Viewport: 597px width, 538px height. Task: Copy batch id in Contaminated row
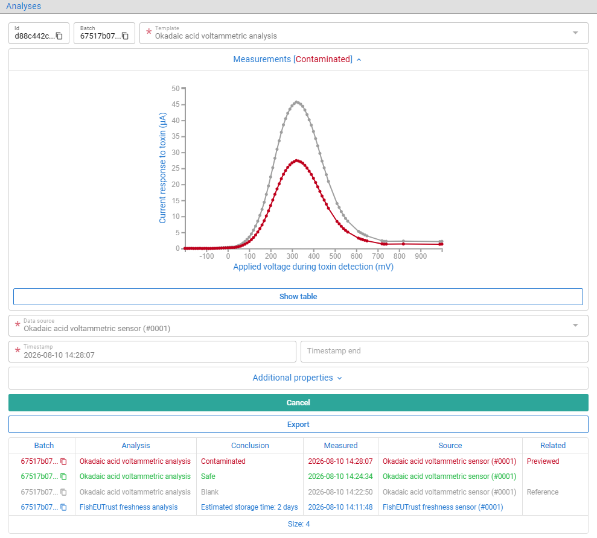tap(63, 461)
